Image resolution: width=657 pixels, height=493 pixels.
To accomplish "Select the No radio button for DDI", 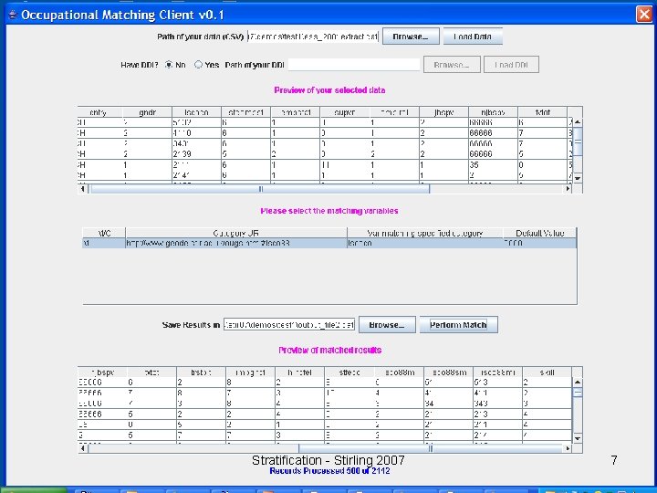I will click(x=169, y=65).
